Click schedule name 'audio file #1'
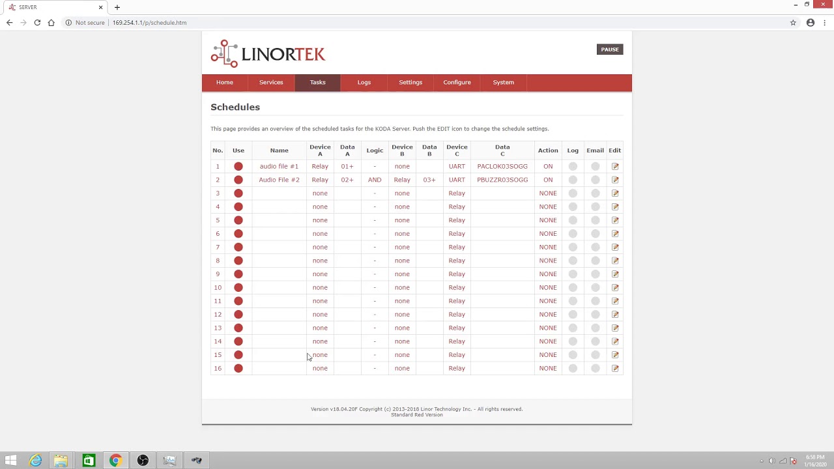 point(279,166)
